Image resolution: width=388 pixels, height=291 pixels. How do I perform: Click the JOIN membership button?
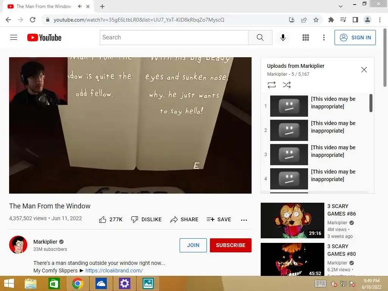click(x=193, y=245)
